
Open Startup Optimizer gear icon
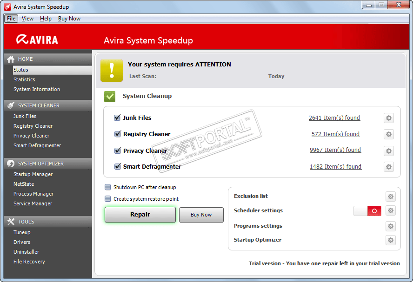[x=391, y=240]
